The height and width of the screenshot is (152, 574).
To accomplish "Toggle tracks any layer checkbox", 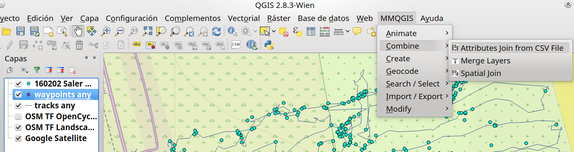I will pyautogui.click(x=18, y=105).
